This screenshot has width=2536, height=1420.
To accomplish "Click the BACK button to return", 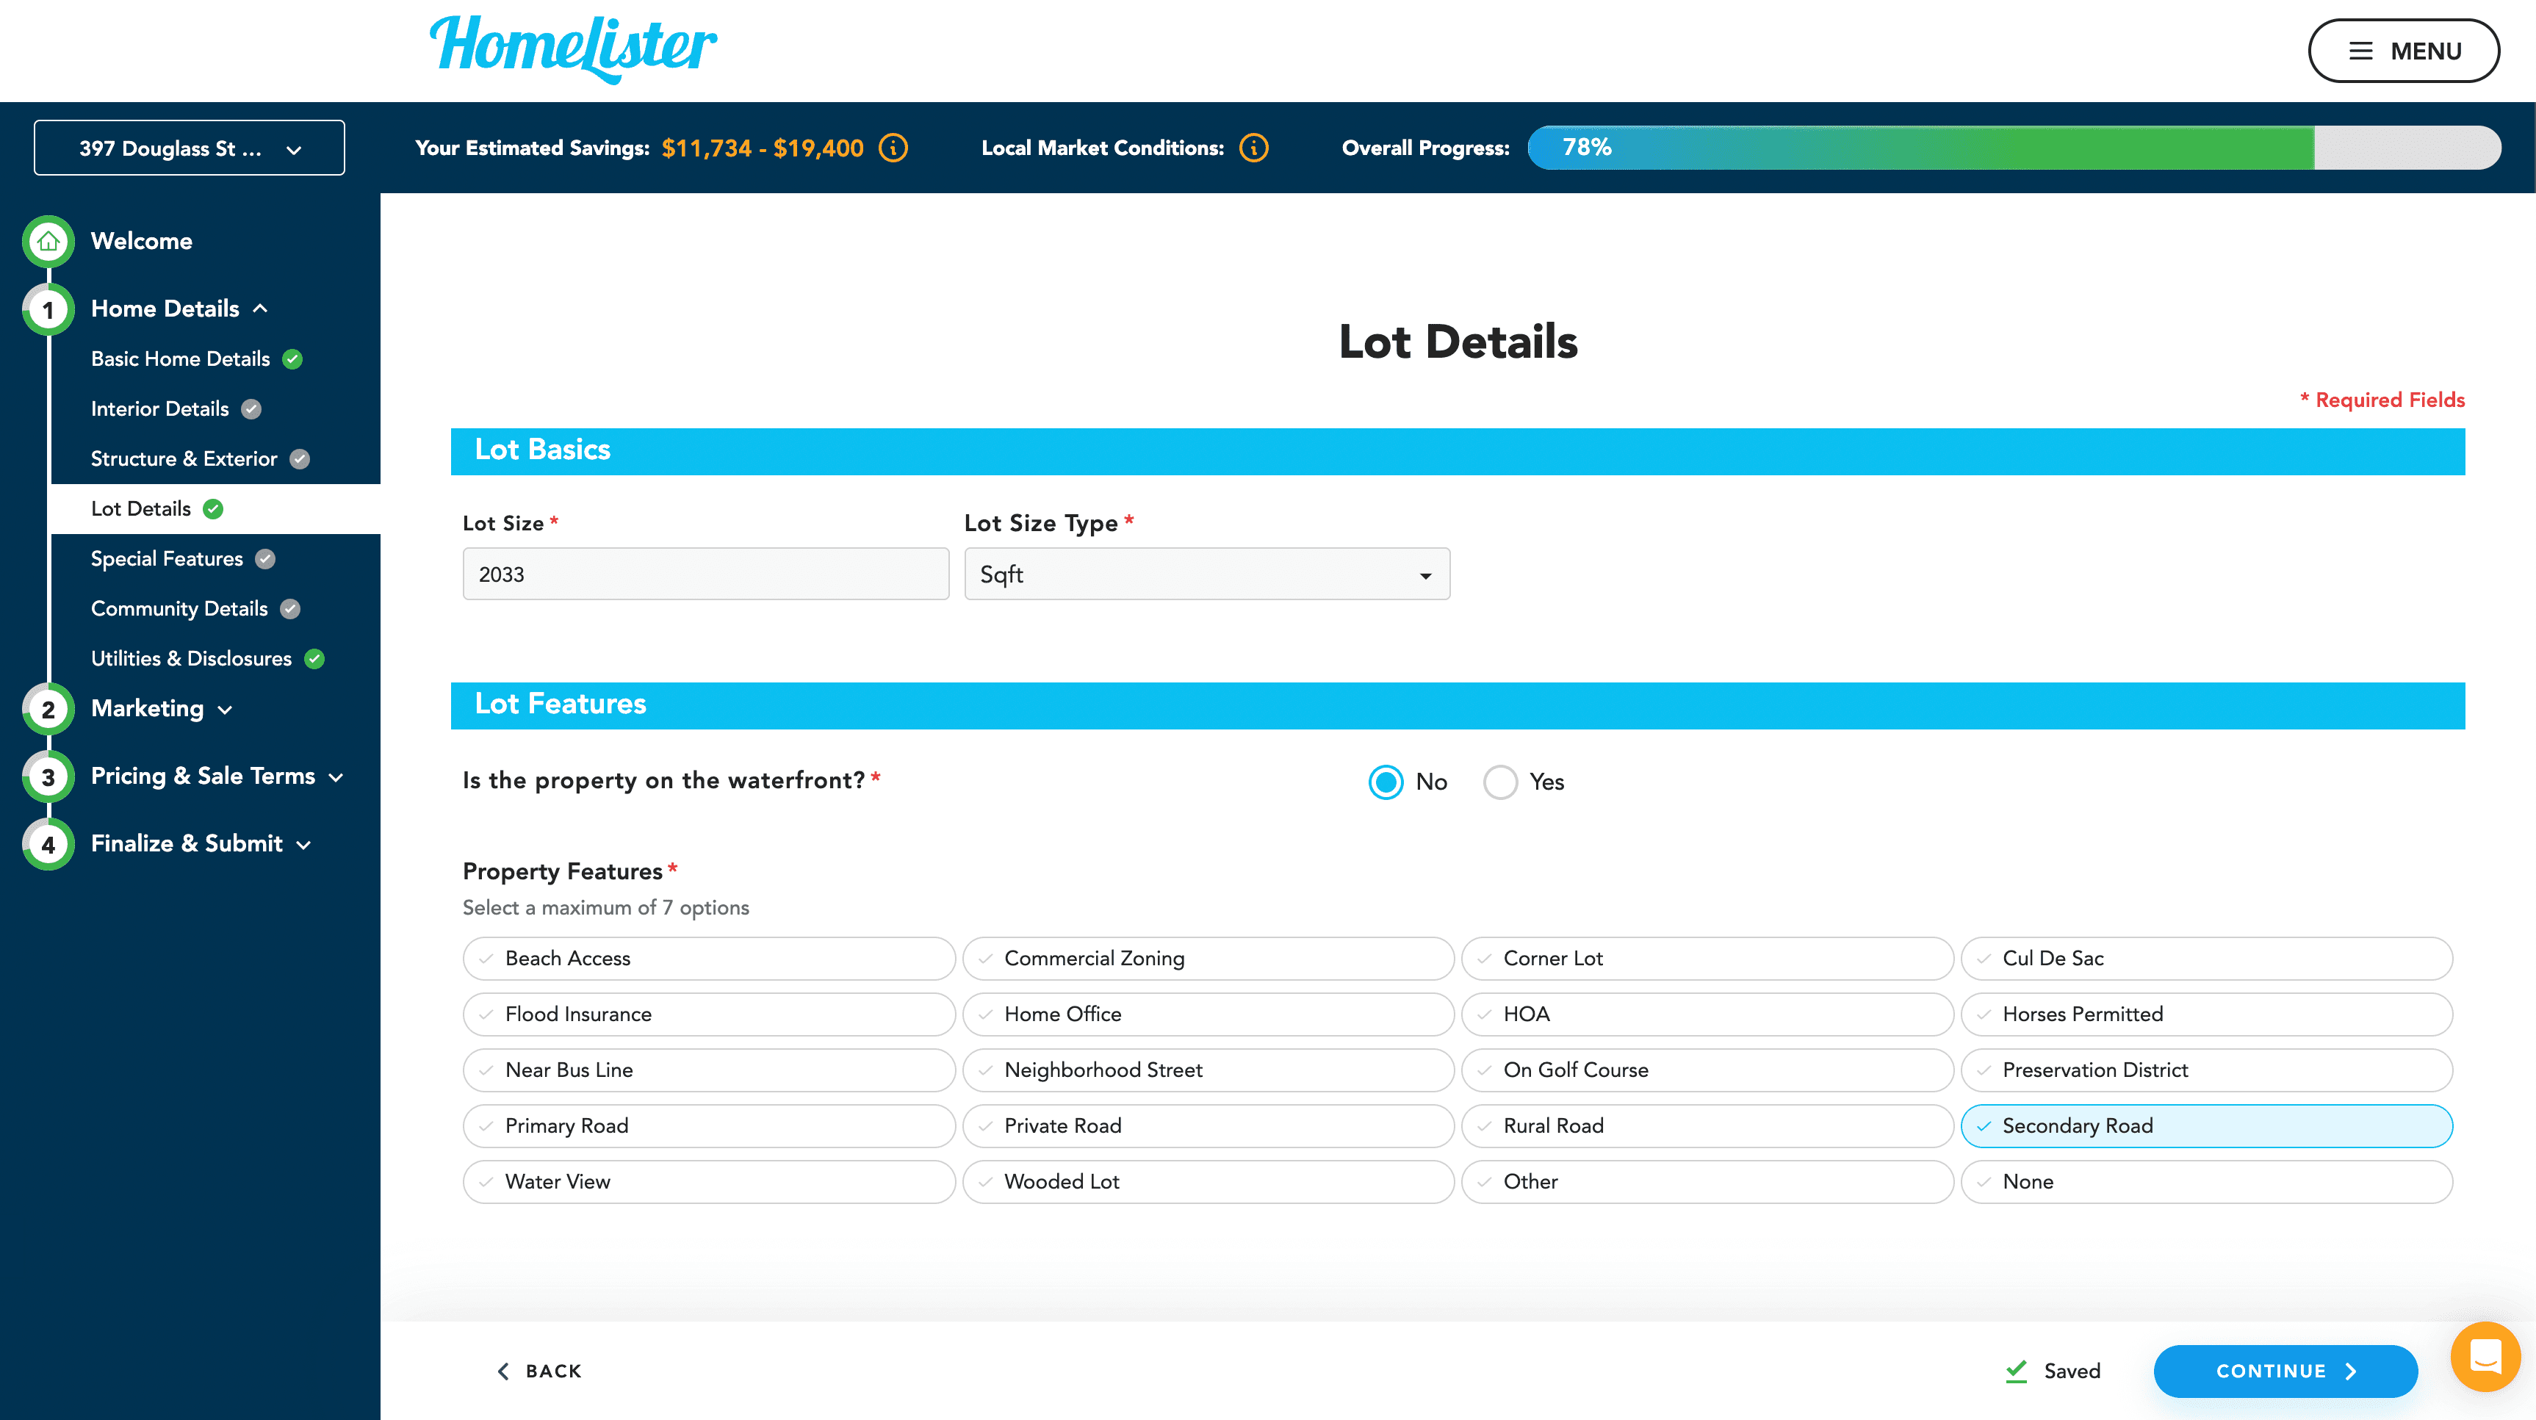I will click(541, 1373).
